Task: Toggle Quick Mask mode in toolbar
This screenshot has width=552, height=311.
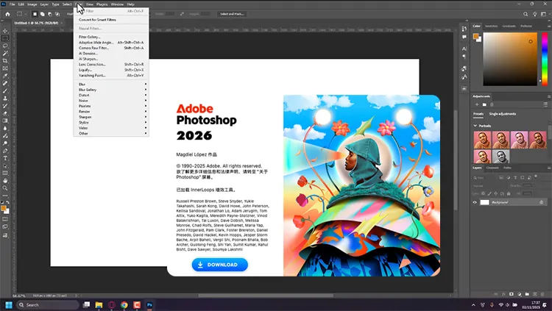Action: click(5, 219)
